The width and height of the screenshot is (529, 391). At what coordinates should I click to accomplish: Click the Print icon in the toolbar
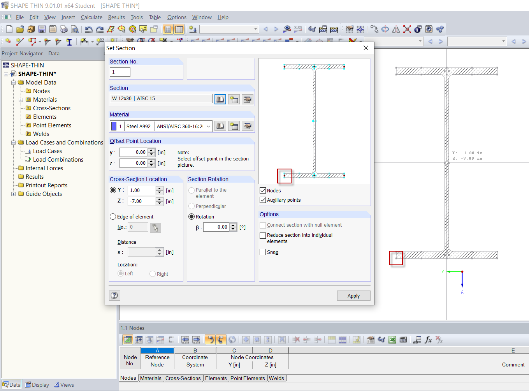64,29
